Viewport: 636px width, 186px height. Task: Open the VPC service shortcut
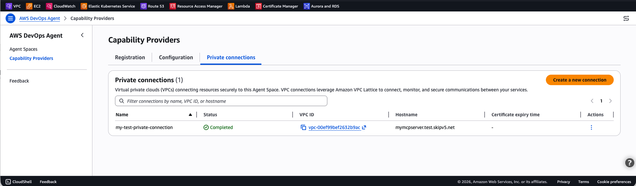[x=13, y=6]
